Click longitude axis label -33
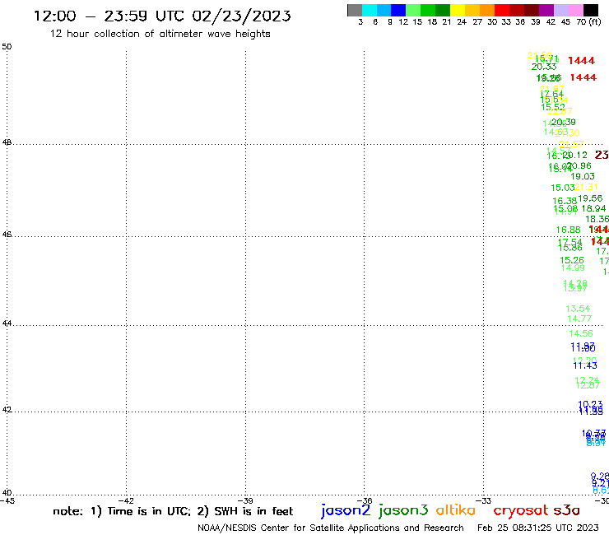Image resolution: width=609 pixels, height=535 pixels. [x=483, y=500]
